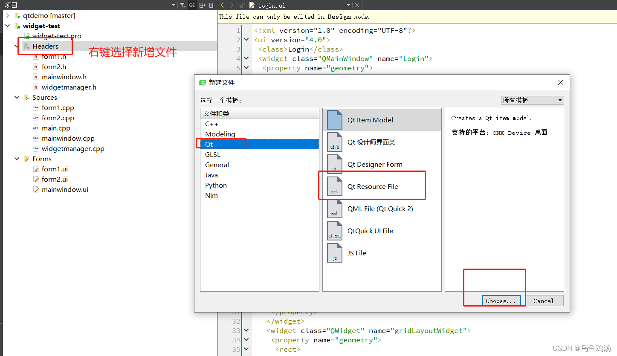The height and width of the screenshot is (356, 617).
Task: Click the Qt Item Model template icon
Action: click(x=334, y=120)
